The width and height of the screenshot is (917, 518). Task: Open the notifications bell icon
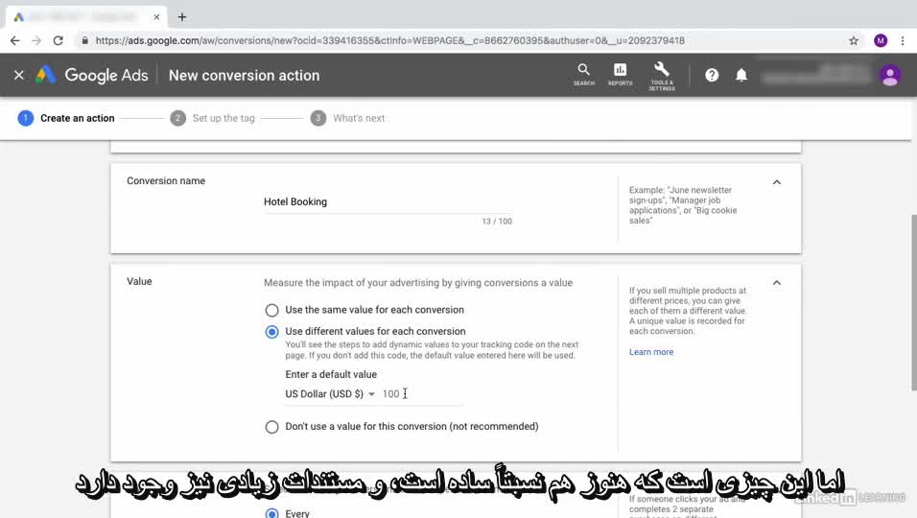pos(741,75)
